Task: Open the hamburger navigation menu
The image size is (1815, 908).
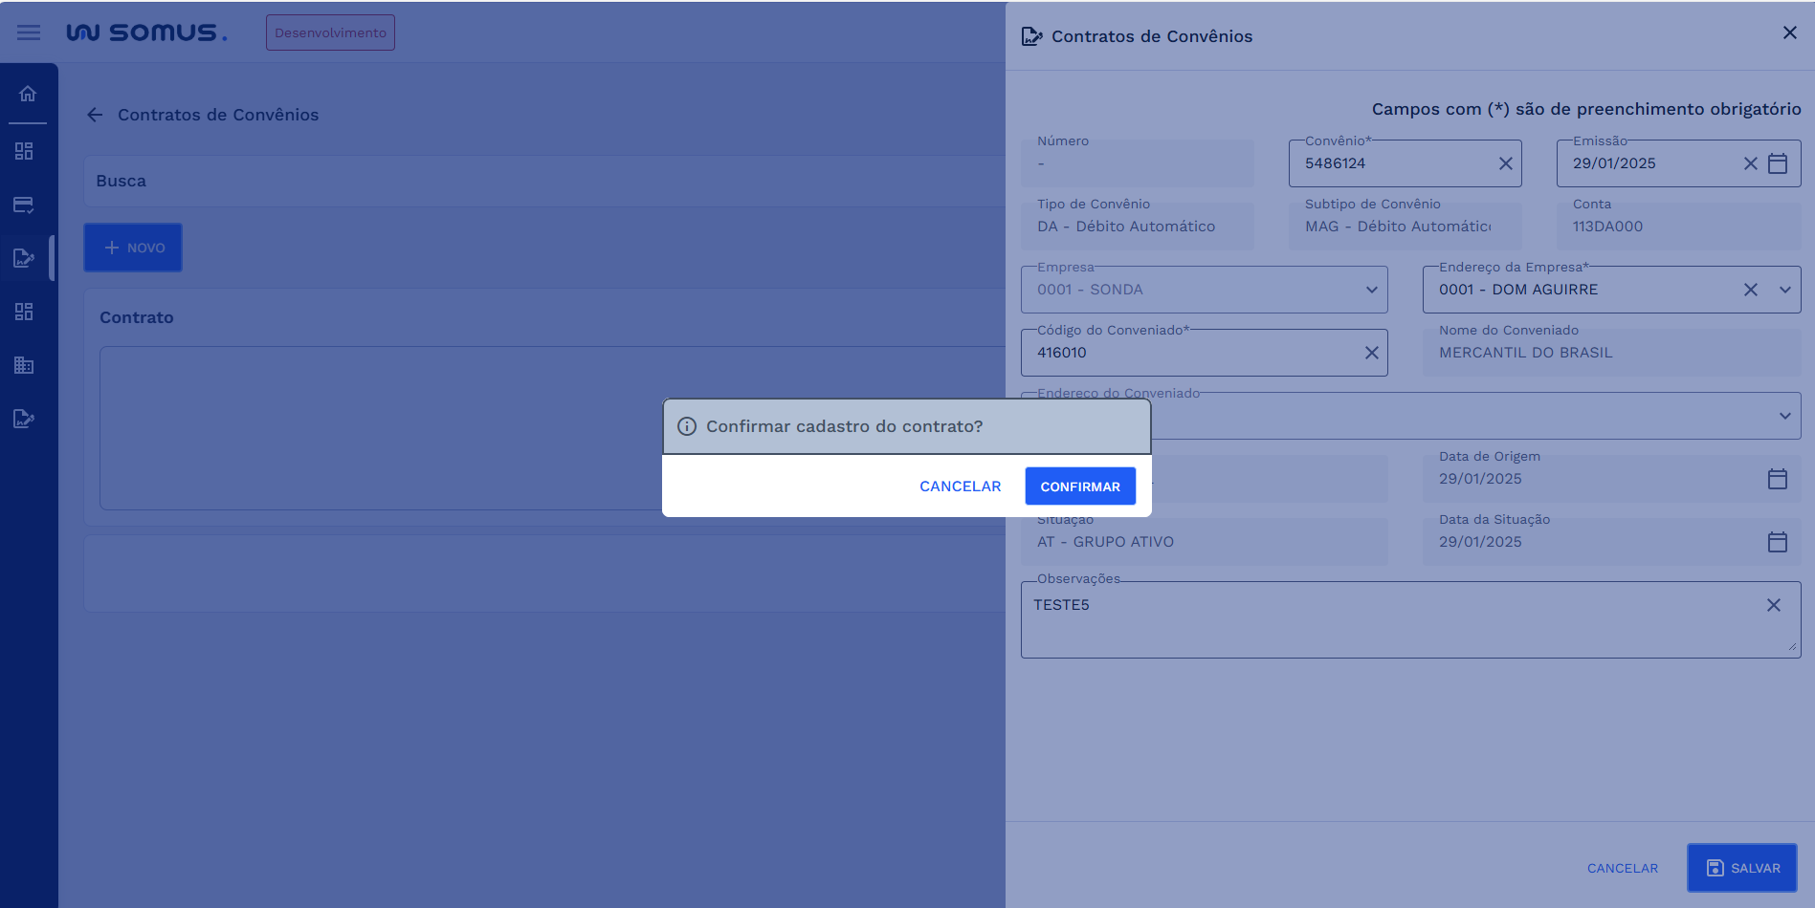Action: pyautogui.click(x=29, y=32)
